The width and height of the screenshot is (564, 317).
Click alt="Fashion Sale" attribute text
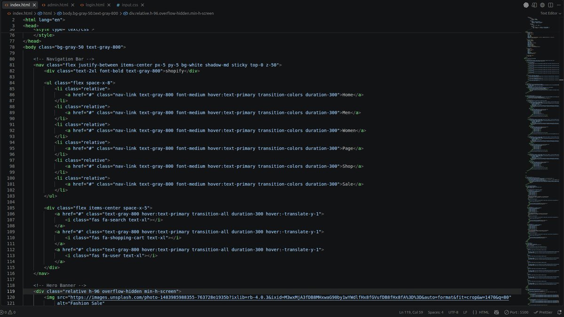80,303
